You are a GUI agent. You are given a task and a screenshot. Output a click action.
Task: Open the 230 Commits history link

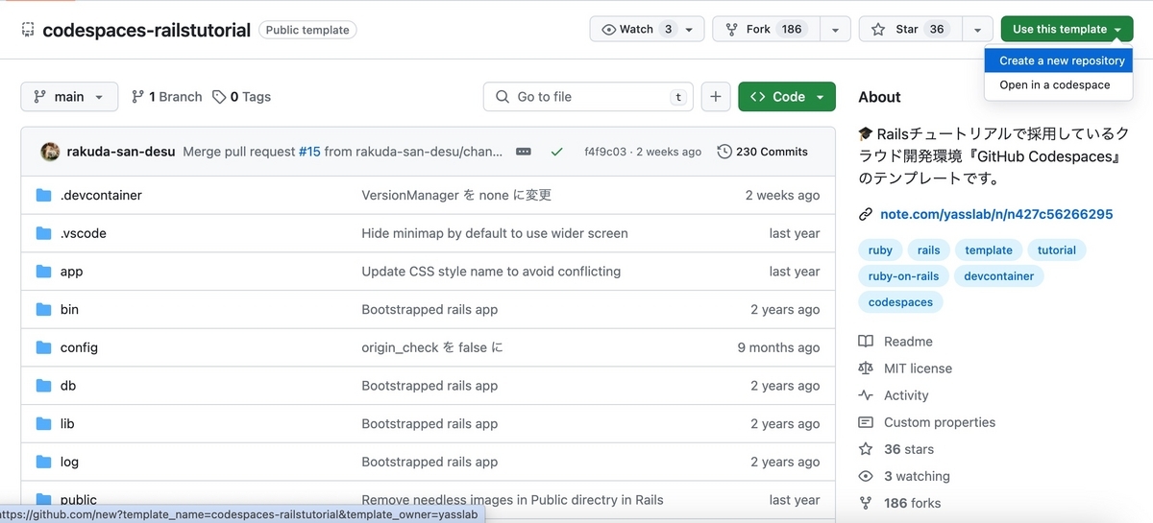click(763, 152)
